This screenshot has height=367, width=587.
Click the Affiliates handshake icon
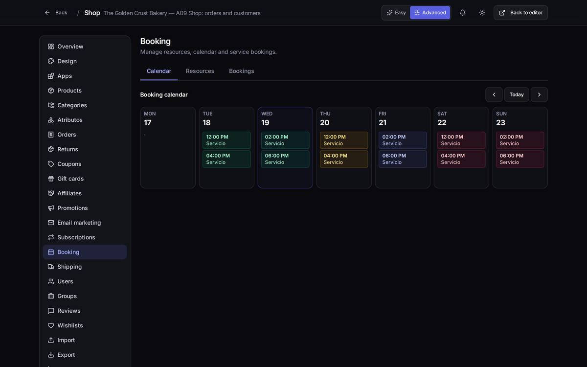[x=51, y=193]
